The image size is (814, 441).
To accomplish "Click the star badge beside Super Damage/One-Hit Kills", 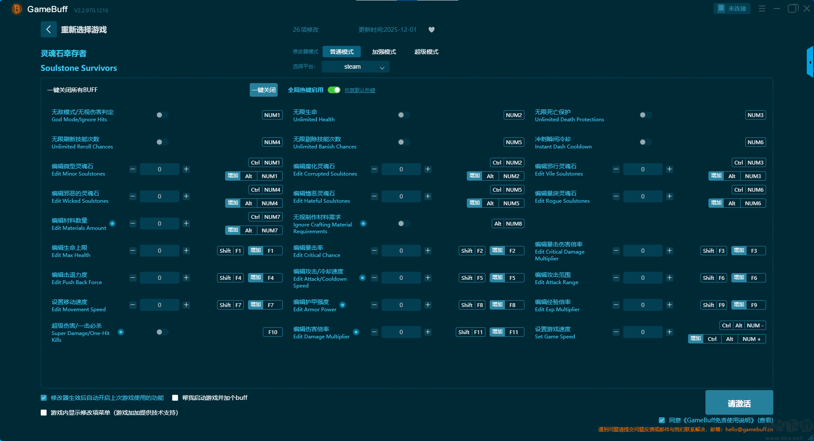I will point(121,332).
